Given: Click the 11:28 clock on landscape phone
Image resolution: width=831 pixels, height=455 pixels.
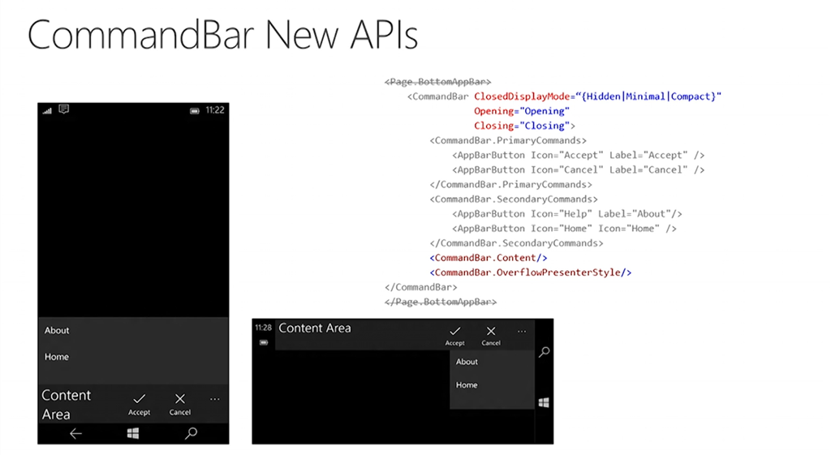Looking at the screenshot, I should pyautogui.click(x=264, y=328).
